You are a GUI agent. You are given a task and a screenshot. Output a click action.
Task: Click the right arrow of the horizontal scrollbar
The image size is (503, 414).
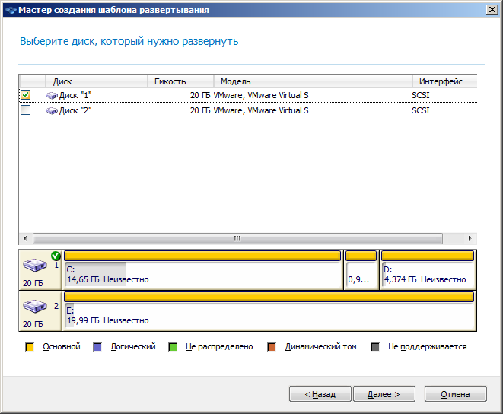click(x=470, y=238)
